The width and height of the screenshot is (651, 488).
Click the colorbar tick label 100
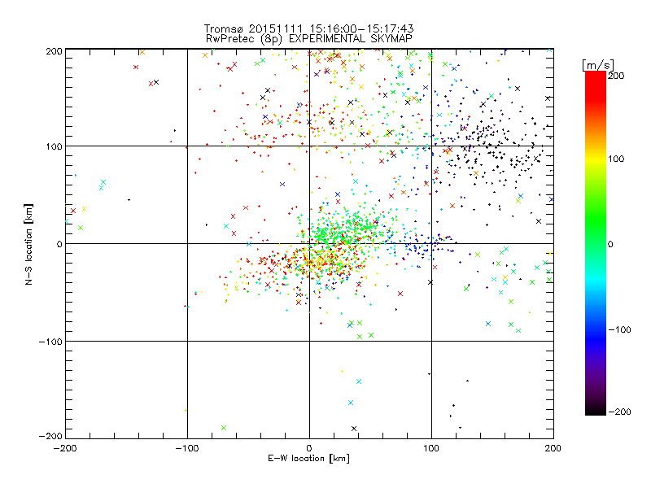pyautogui.click(x=616, y=159)
